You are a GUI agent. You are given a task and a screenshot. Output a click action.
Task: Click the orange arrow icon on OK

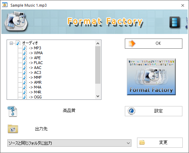click(132, 43)
